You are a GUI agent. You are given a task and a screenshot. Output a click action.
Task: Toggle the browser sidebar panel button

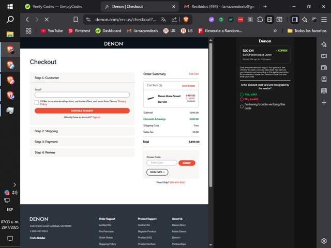pyautogui.click(x=295, y=20)
